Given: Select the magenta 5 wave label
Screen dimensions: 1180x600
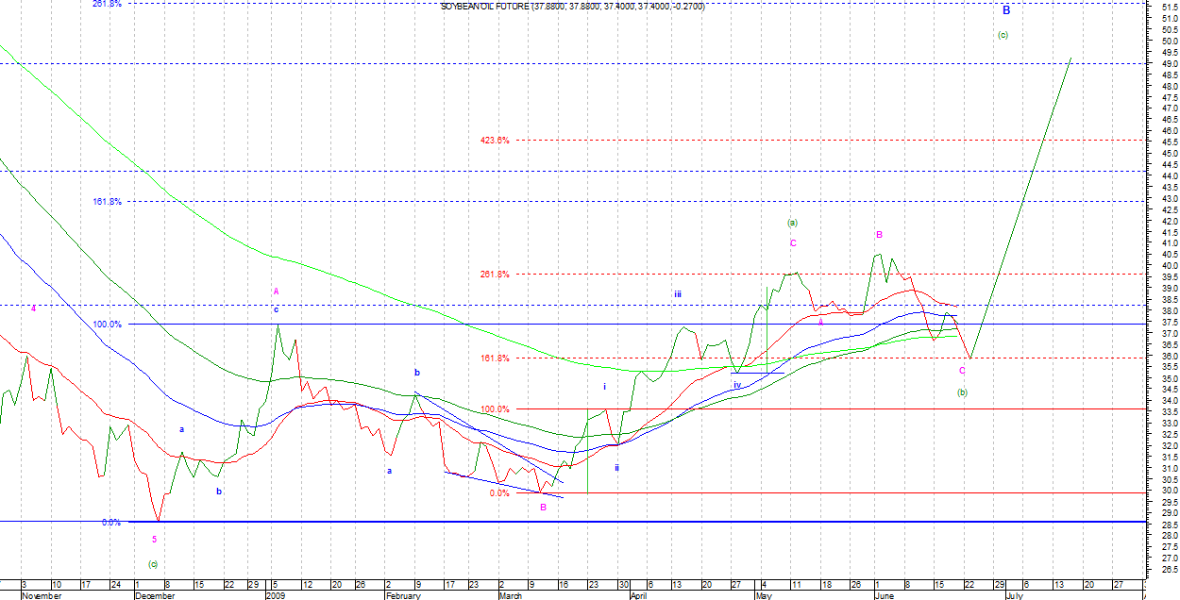Looking at the screenshot, I should pos(155,540).
